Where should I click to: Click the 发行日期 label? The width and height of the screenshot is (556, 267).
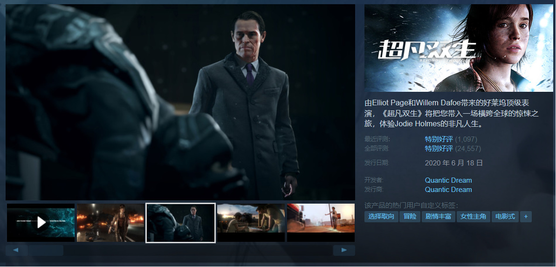pos(377,163)
